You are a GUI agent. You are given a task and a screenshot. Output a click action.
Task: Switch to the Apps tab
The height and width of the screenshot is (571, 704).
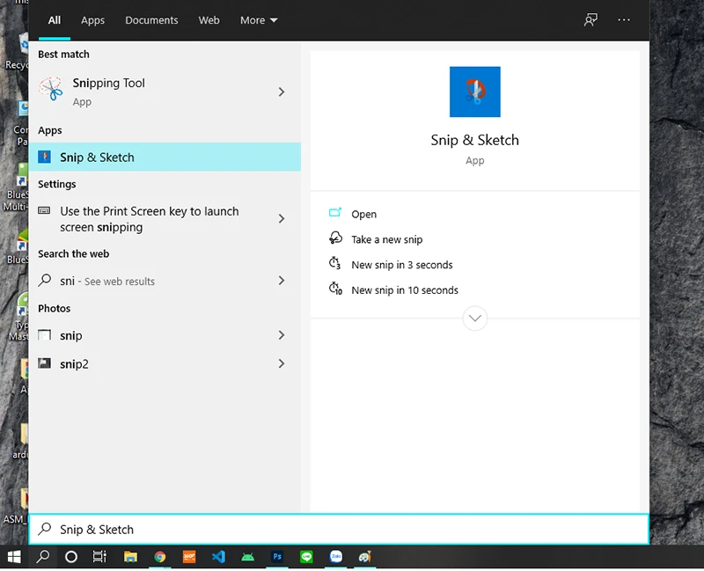pos(92,20)
